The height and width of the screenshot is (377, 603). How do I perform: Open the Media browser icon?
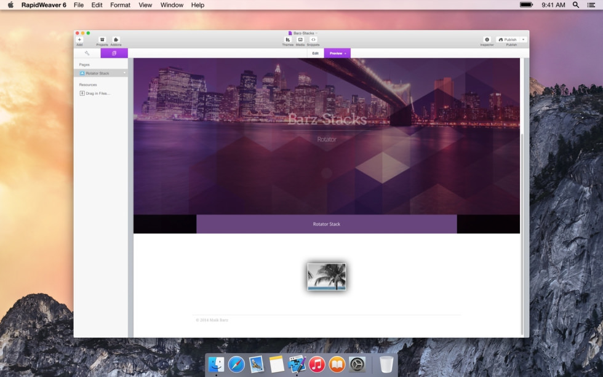pos(300,39)
